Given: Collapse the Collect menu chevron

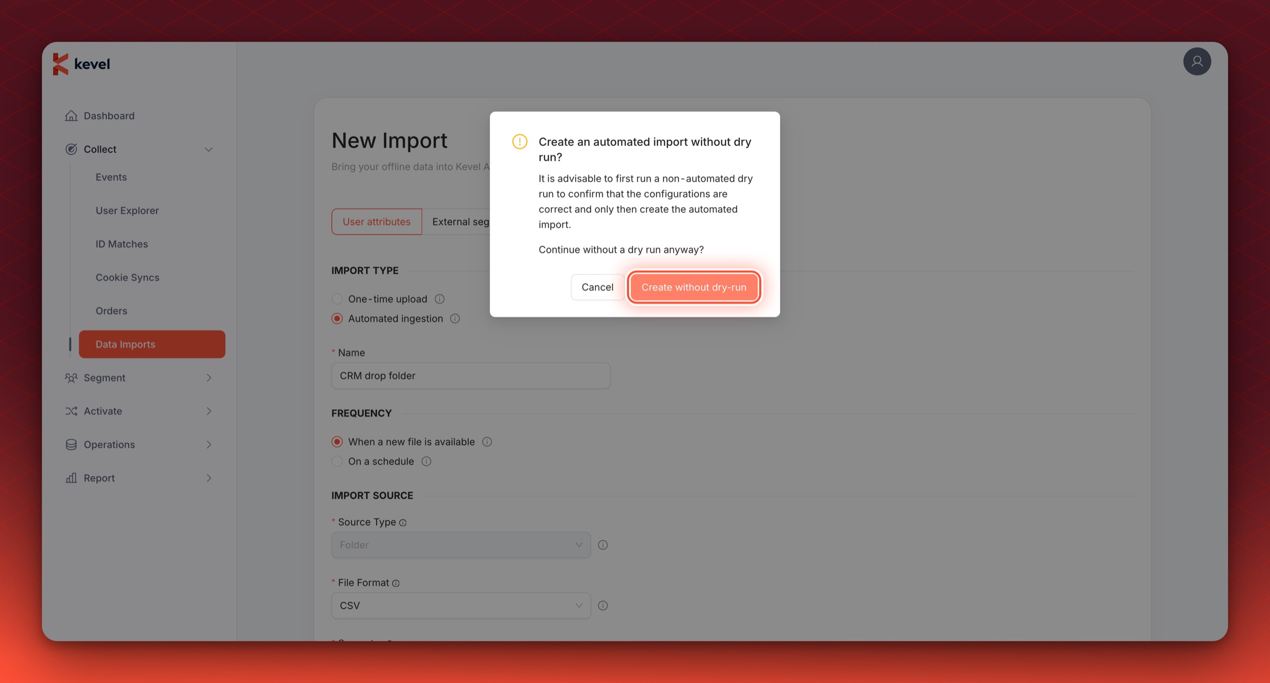Looking at the screenshot, I should [208, 150].
